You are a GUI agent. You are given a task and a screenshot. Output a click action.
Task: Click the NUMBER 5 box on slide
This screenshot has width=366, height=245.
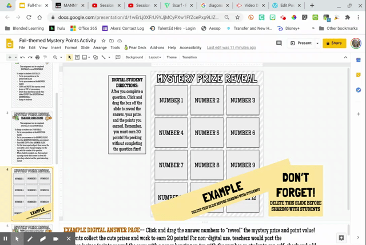207,133
